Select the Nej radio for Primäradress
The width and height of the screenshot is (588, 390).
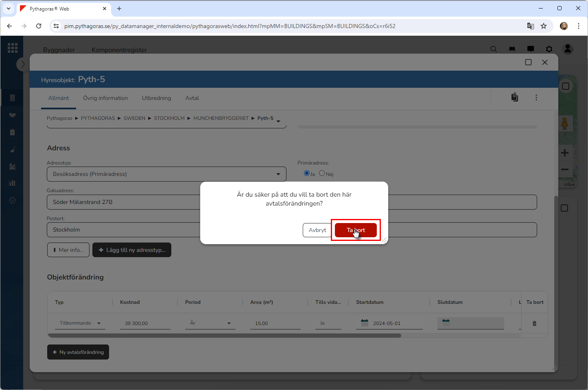coord(322,173)
